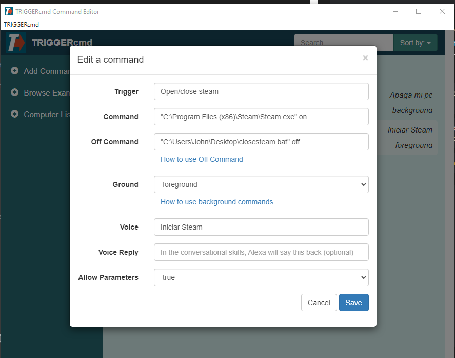Click the plus icon beside Add Command
This screenshot has height=358, width=455.
click(x=14, y=70)
